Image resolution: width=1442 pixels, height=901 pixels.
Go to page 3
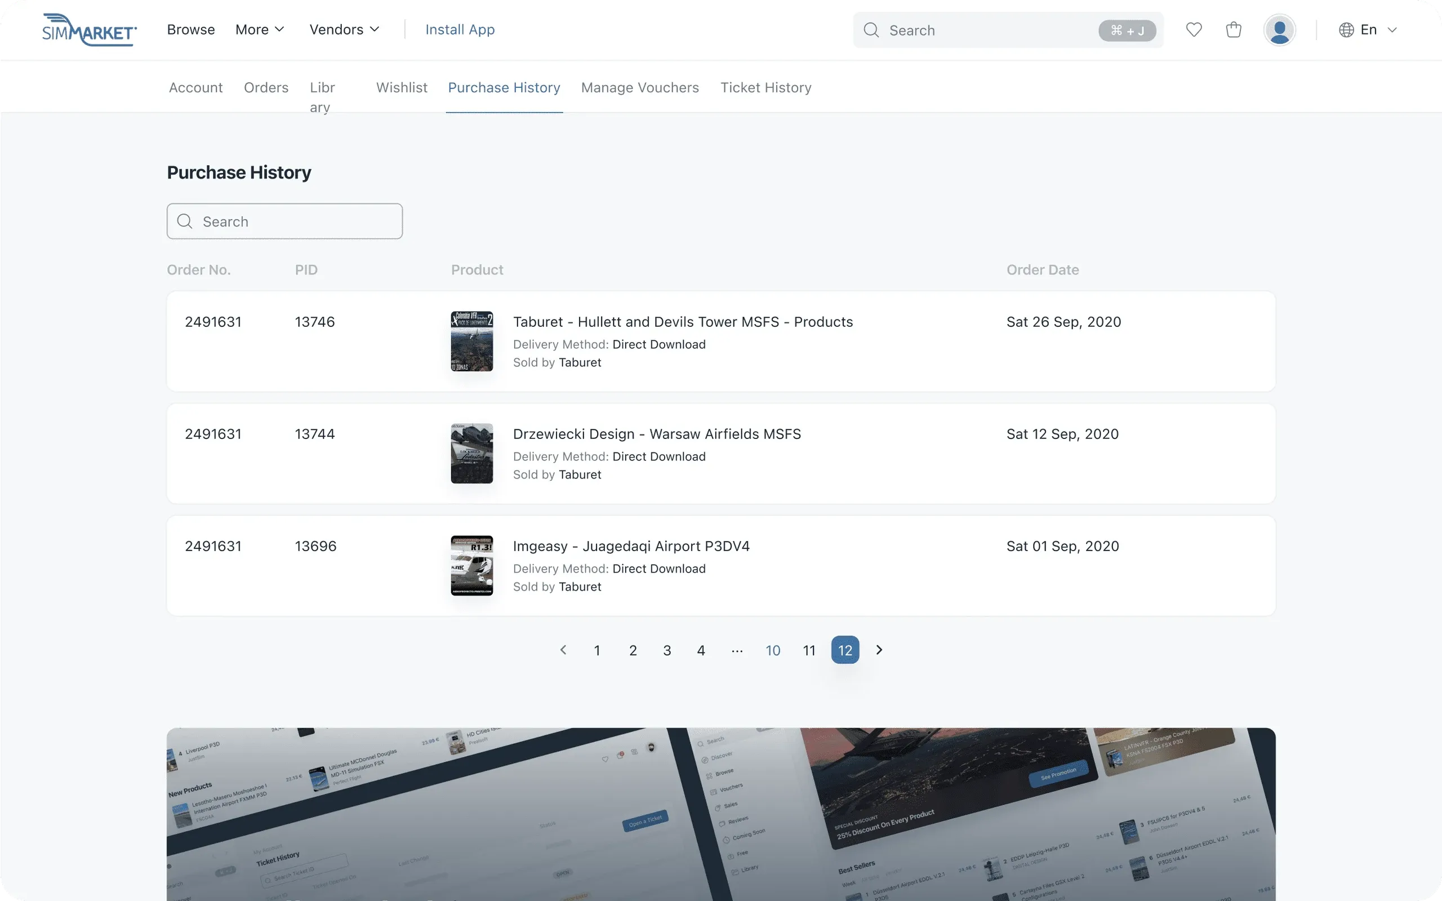pos(667,650)
